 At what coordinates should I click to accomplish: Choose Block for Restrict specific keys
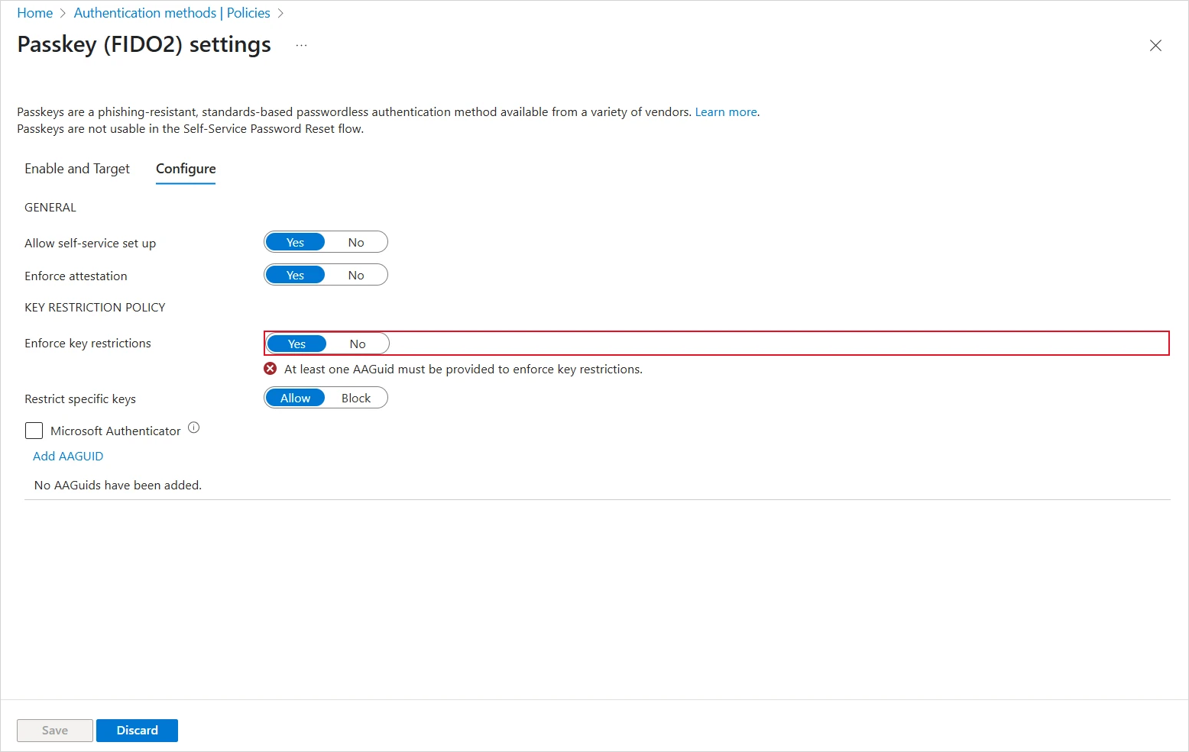coord(356,399)
